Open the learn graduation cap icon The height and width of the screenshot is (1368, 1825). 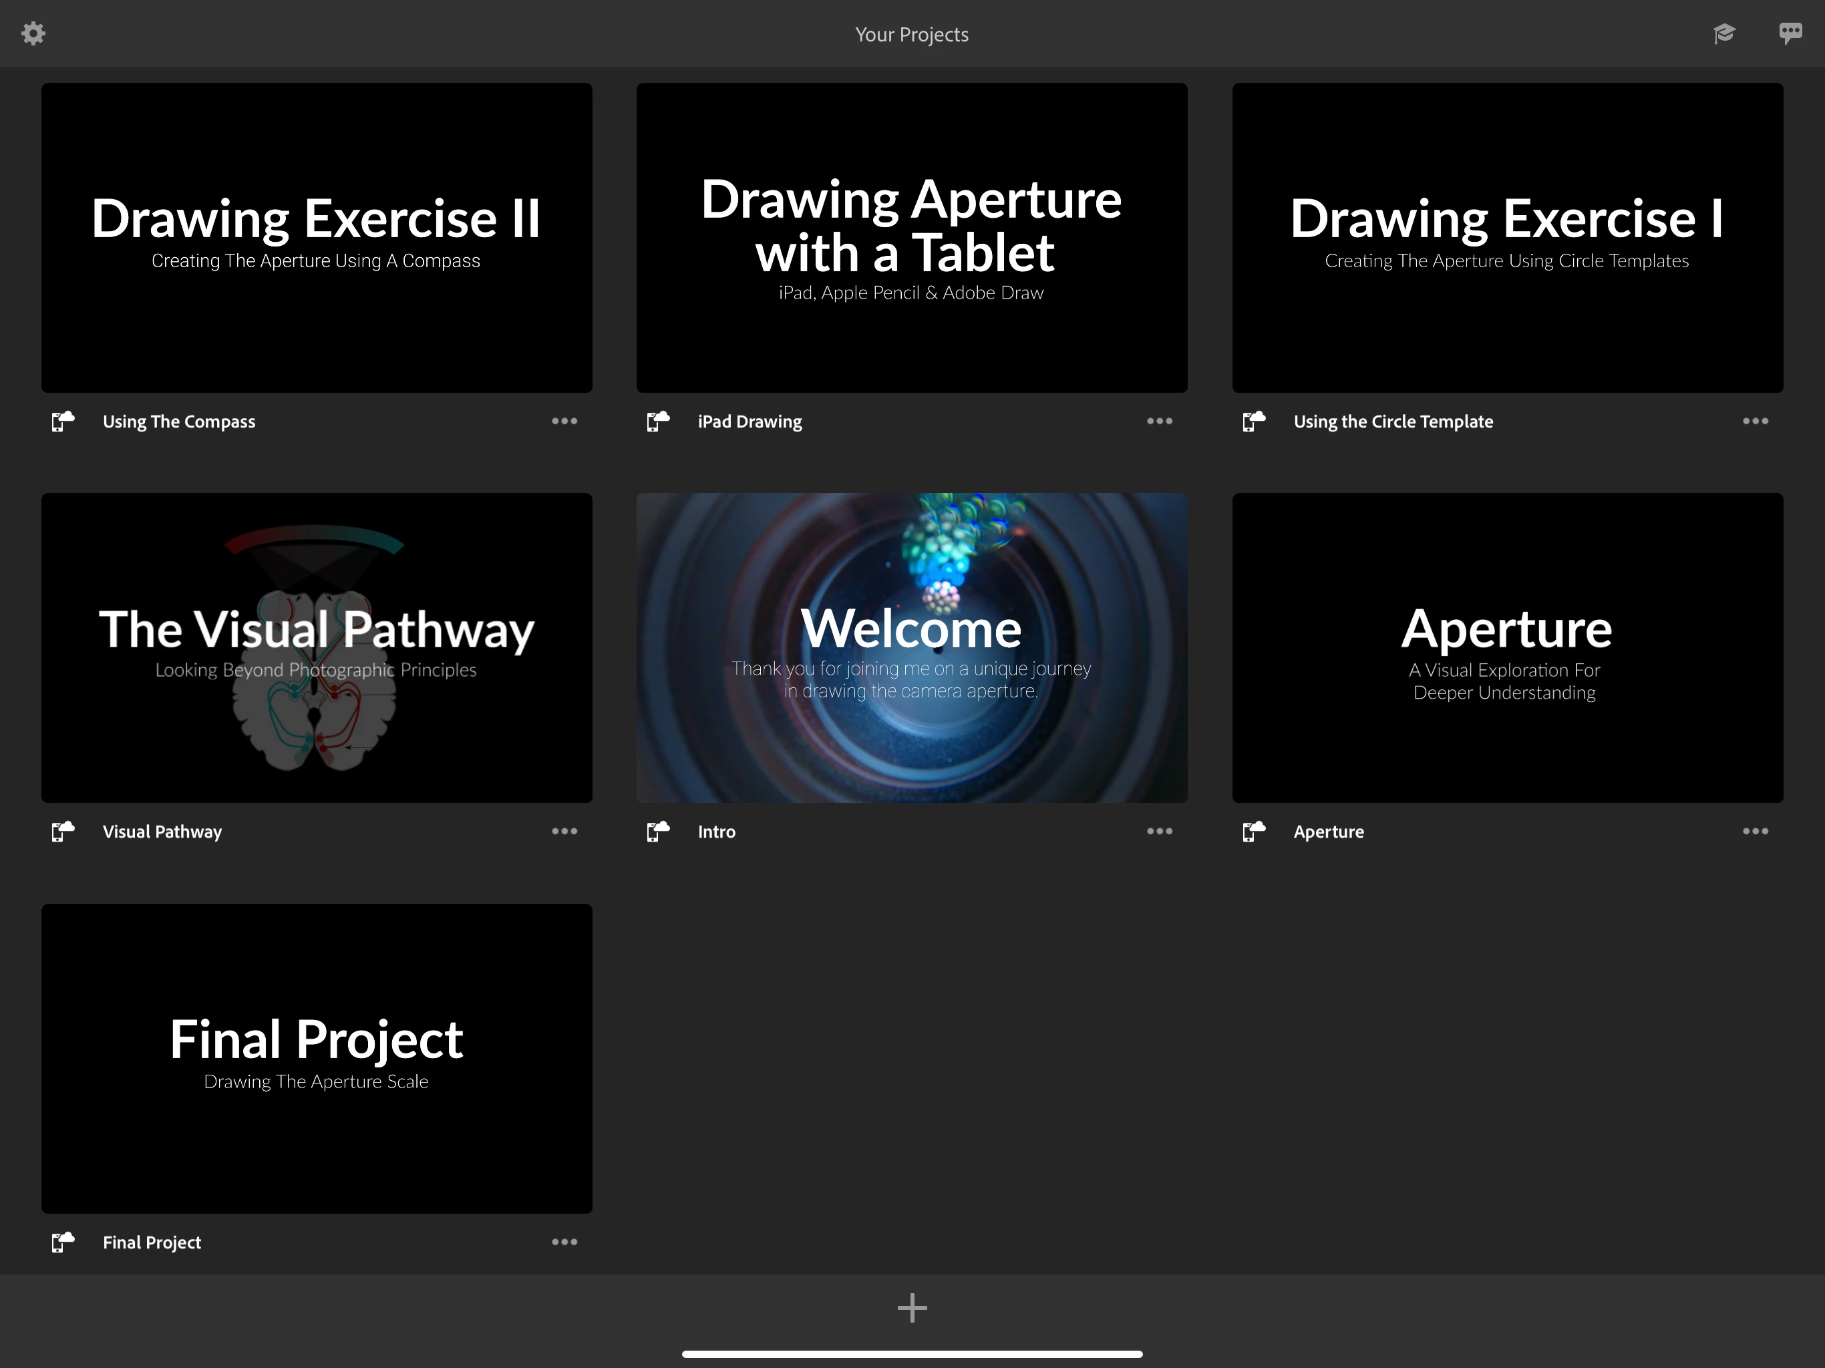(x=1723, y=34)
